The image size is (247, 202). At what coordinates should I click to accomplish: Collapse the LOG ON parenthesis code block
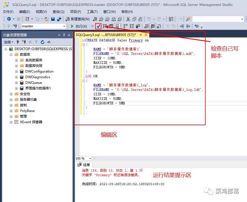click(x=84, y=81)
